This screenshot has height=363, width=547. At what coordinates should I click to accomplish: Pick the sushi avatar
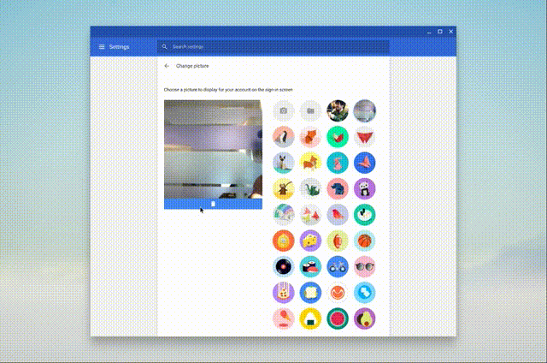[310, 267]
